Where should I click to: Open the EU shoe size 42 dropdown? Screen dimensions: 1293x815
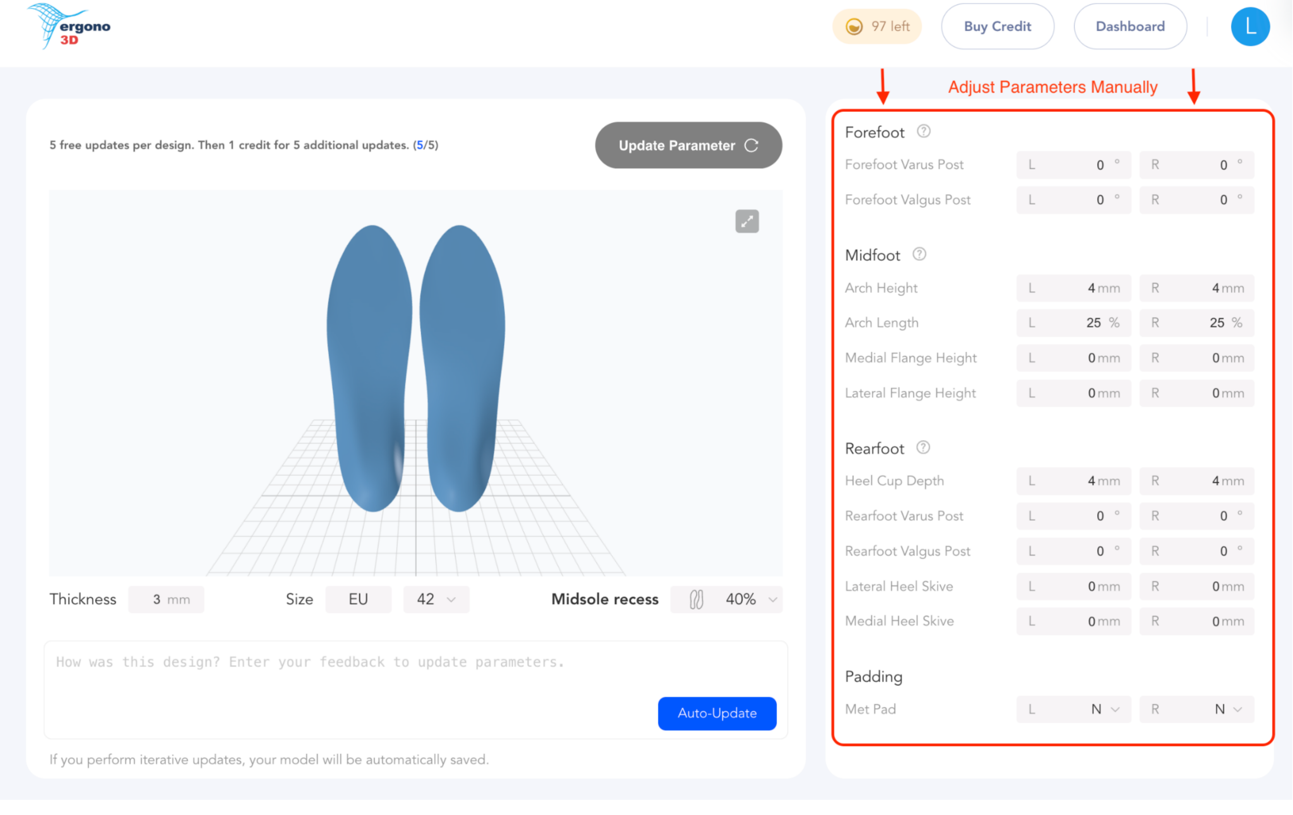tap(436, 599)
